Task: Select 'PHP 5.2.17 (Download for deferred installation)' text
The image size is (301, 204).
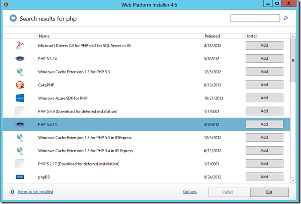Action: pos(79,164)
